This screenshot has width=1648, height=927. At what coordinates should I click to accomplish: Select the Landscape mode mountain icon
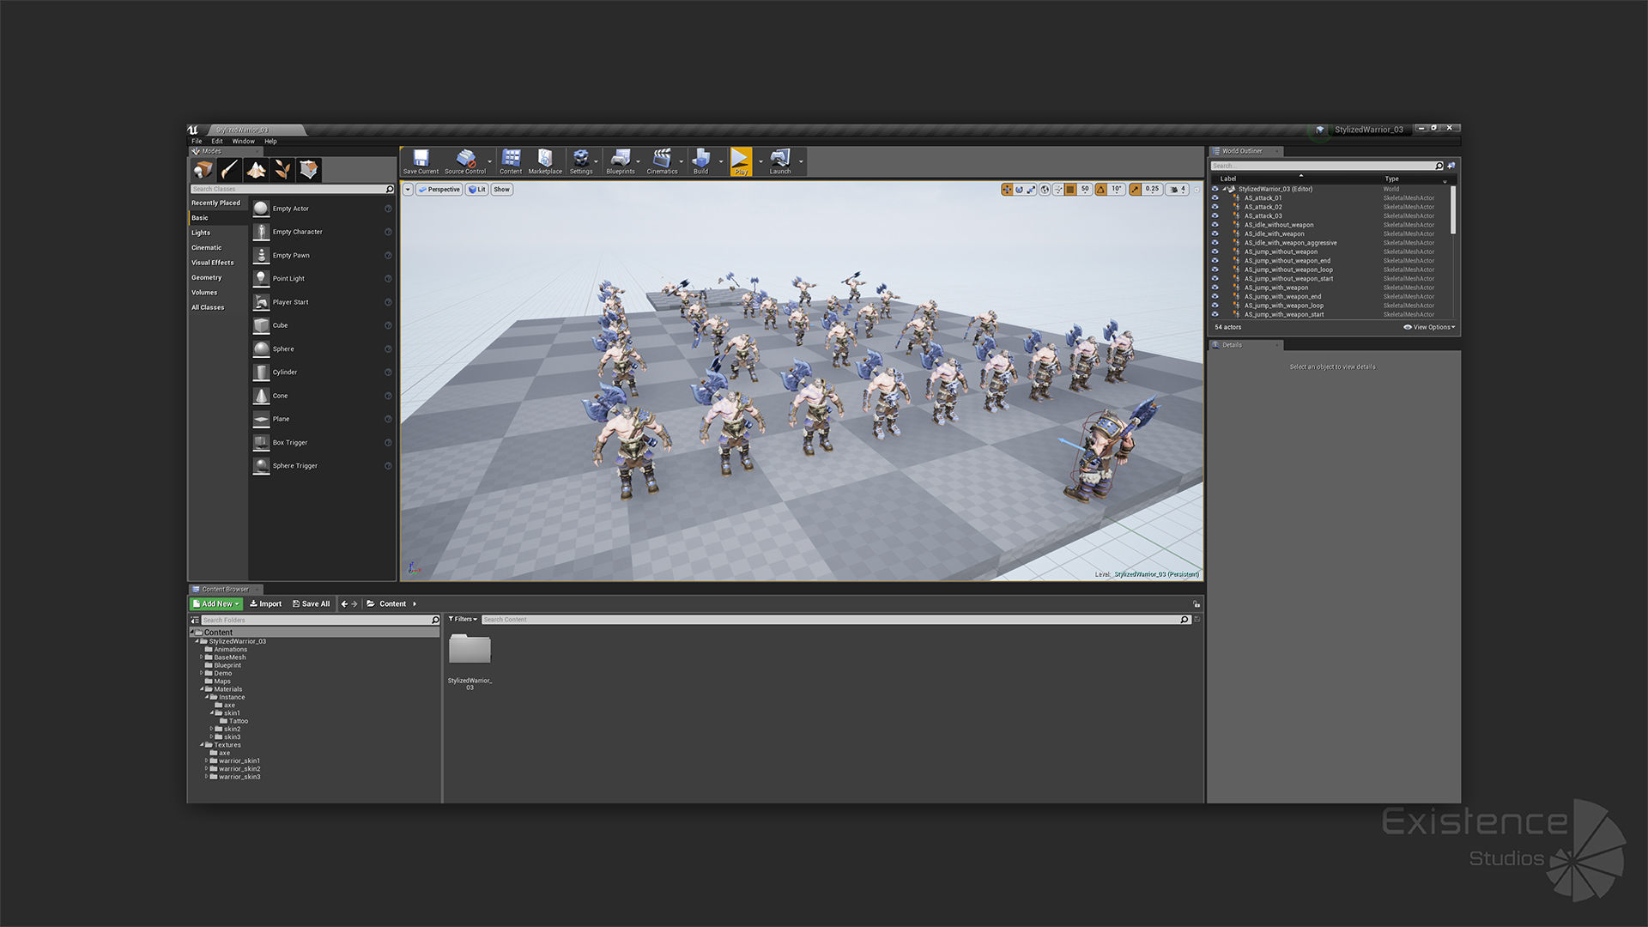(x=256, y=170)
